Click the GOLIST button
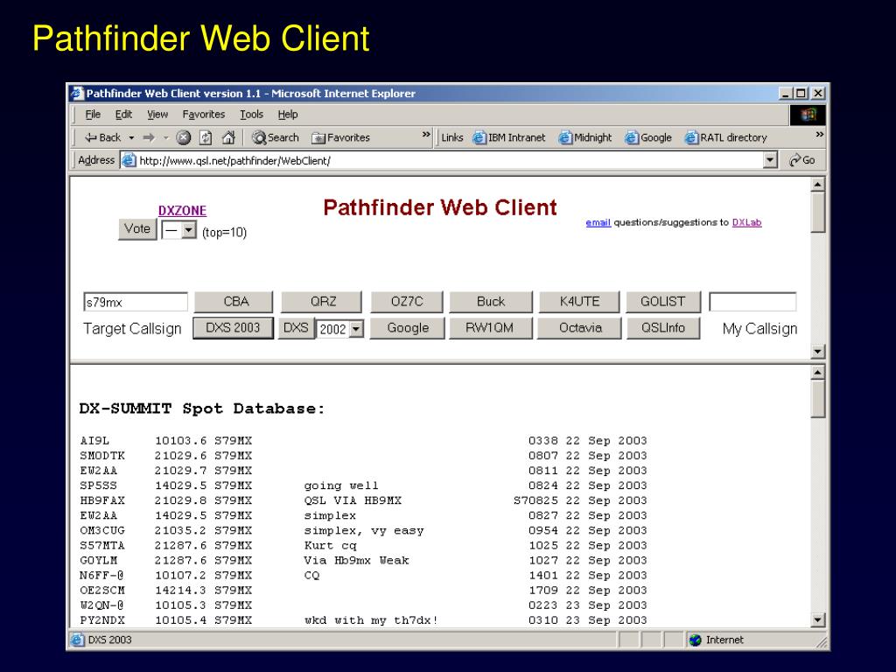This screenshot has width=896, height=672. coord(663,302)
